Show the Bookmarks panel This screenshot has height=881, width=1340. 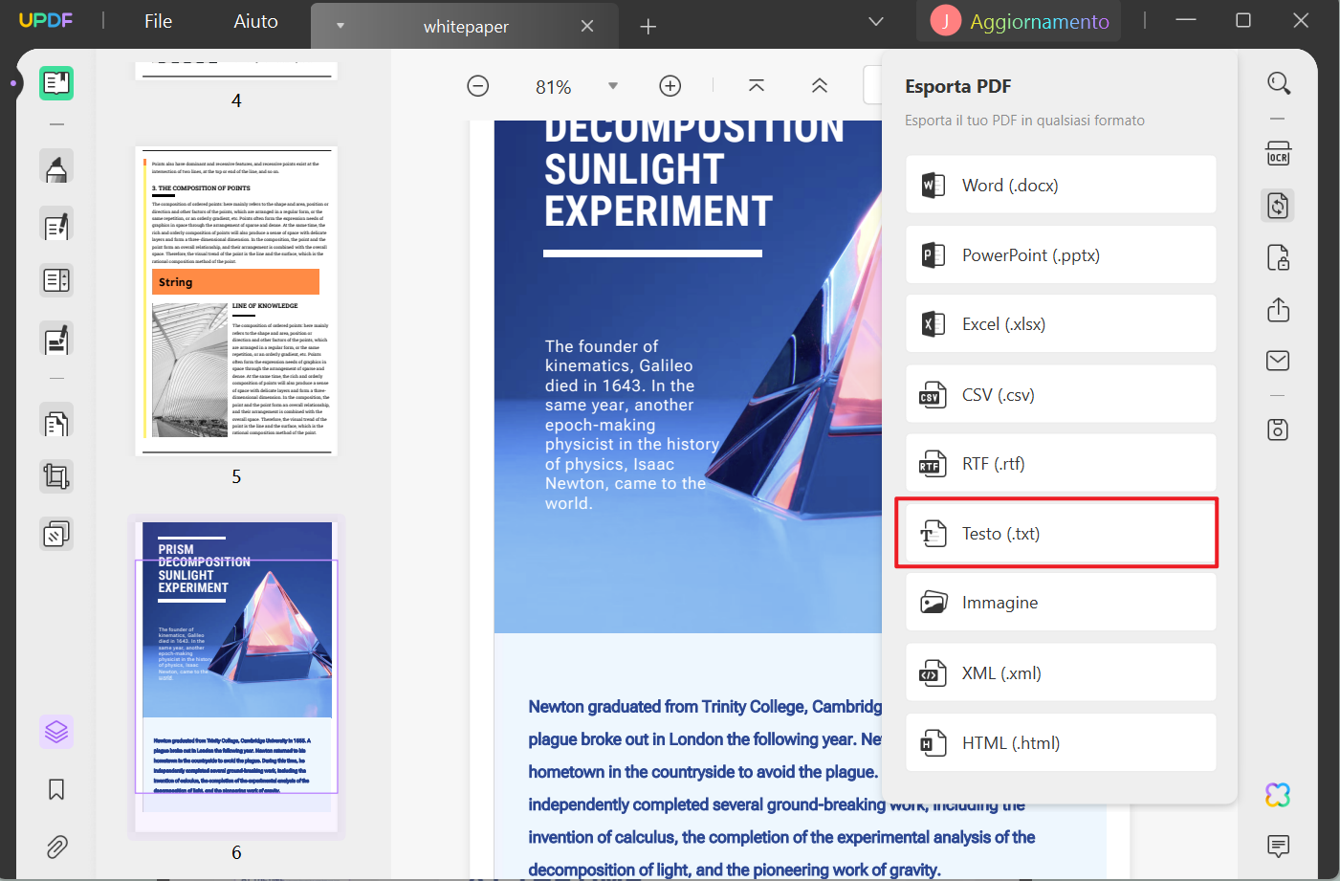tap(56, 789)
